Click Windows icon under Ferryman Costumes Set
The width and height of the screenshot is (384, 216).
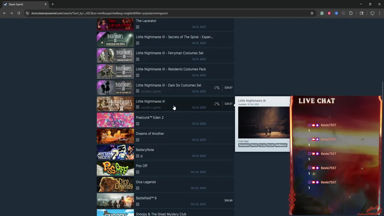[x=137, y=59]
